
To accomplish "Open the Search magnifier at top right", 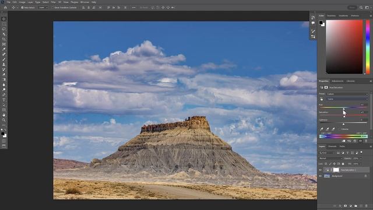I will (361, 8).
